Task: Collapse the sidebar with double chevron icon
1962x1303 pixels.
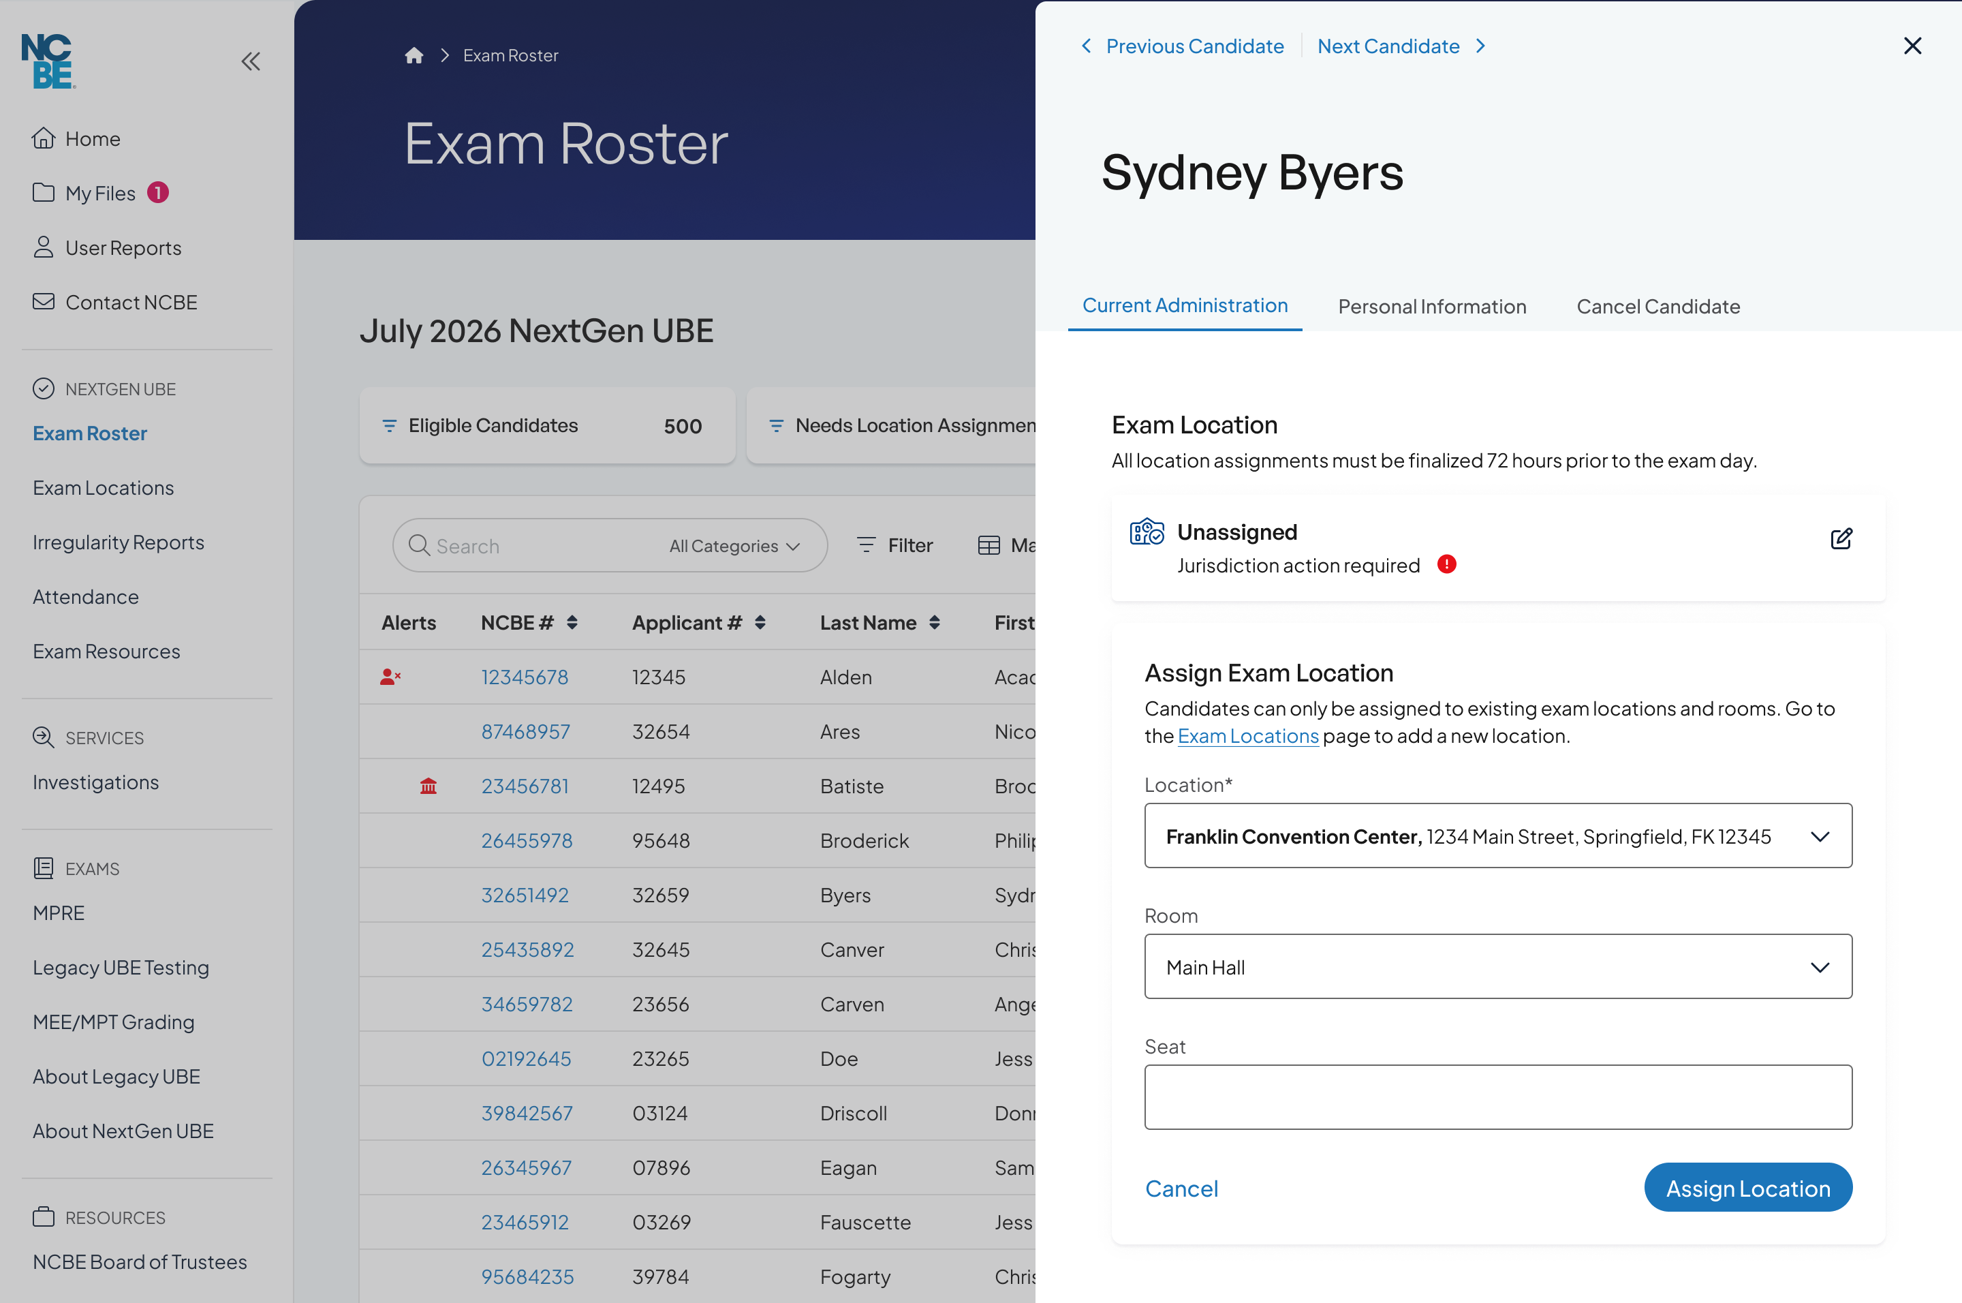Action: (251, 61)
